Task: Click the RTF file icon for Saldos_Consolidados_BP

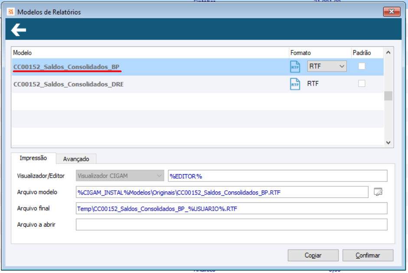Action: [295, 67]
